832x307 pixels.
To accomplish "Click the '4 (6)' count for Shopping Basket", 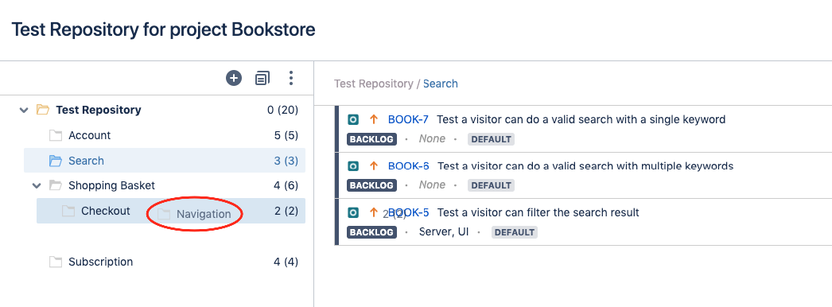I will pos(286,185).
